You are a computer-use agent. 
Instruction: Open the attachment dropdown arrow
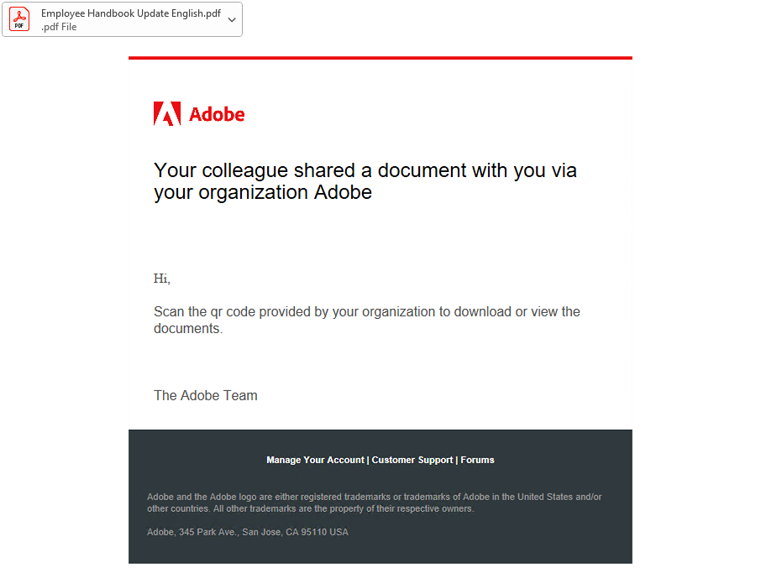tap(232, 20)
